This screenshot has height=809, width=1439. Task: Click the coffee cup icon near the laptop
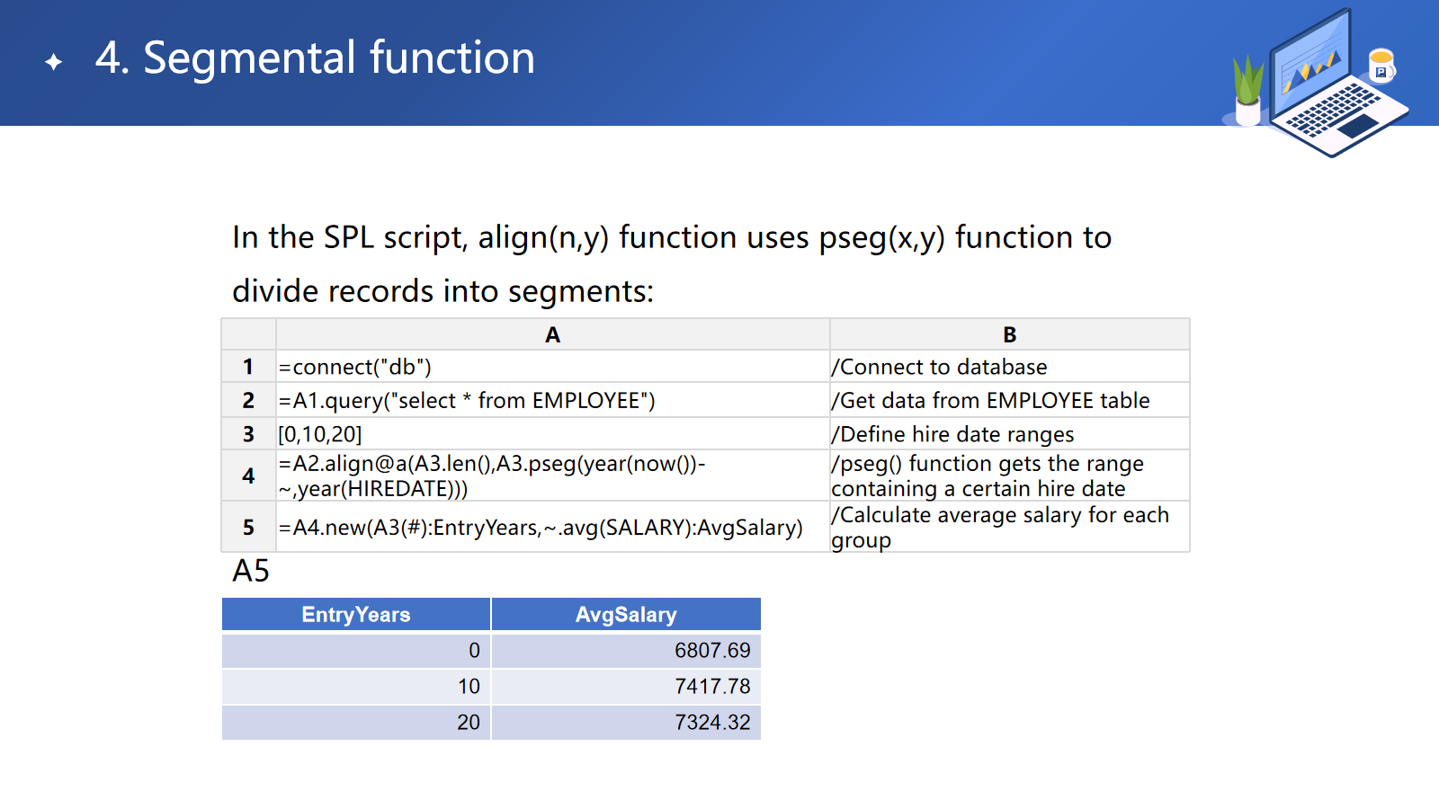pyautogui.click(x=1381, y=66)
